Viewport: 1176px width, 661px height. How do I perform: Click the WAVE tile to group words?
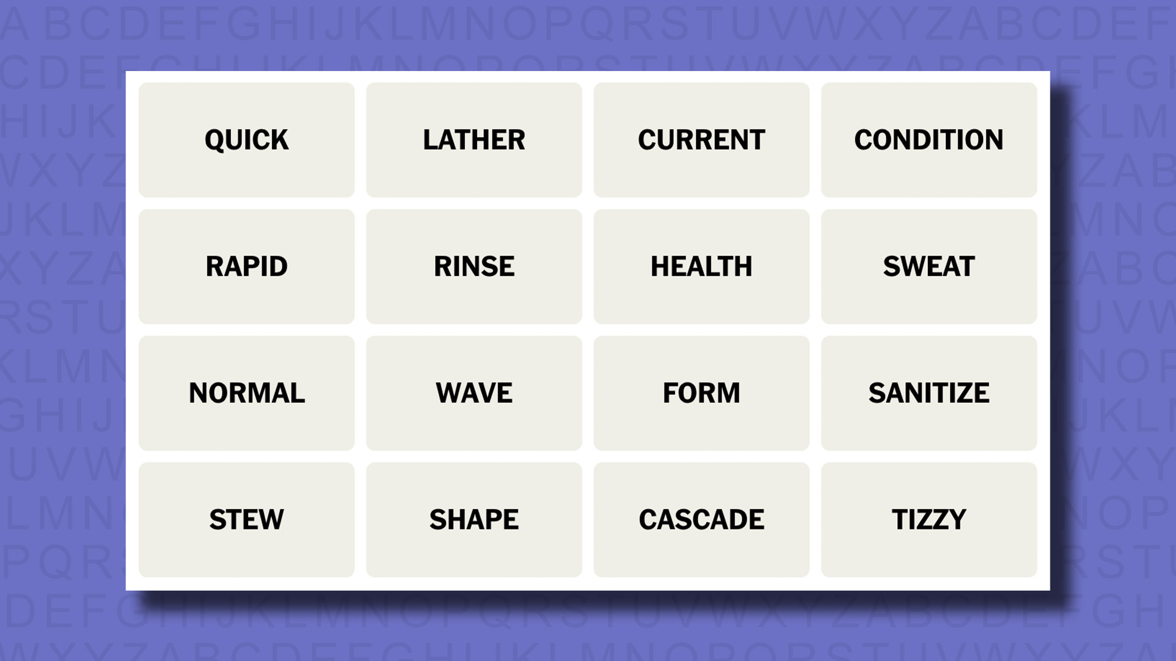tap(473, 393)
